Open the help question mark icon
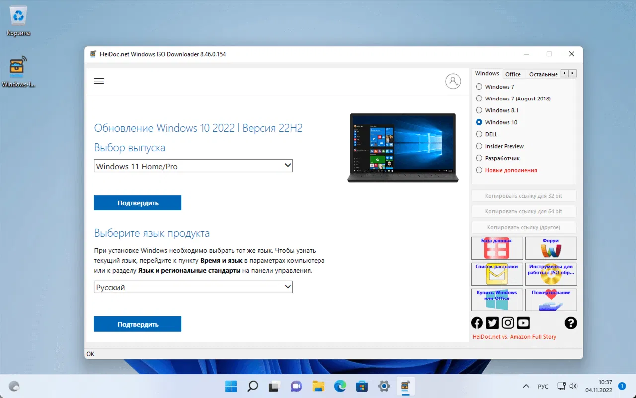Image resolution: width=636 pixels, height=398 pixels. coord(570,323)
